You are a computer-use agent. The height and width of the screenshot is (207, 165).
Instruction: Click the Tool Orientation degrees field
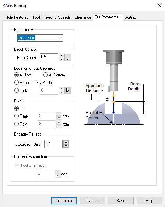46,174
